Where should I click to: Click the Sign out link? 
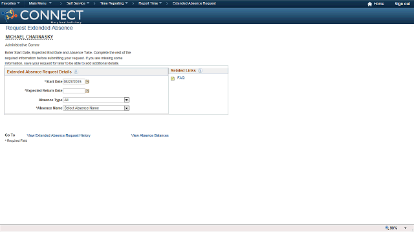402,4
